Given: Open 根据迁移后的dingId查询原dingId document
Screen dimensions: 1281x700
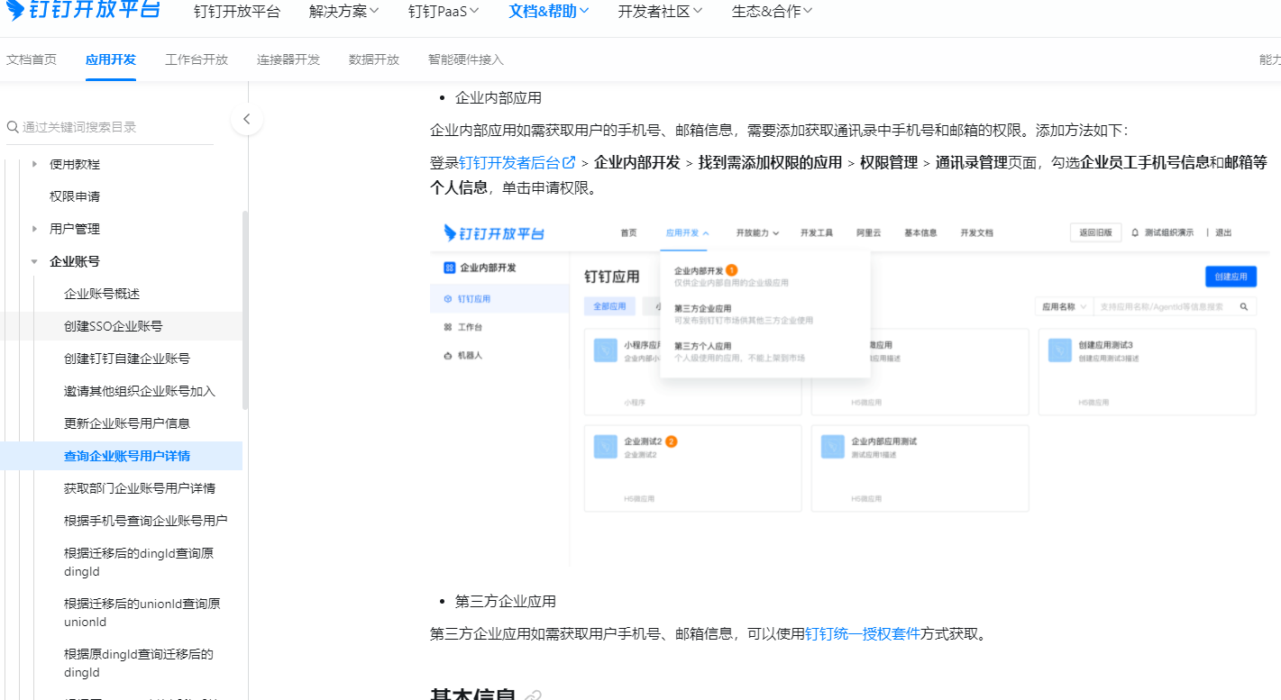Looking at the screenshot, I should coord(139,562).
